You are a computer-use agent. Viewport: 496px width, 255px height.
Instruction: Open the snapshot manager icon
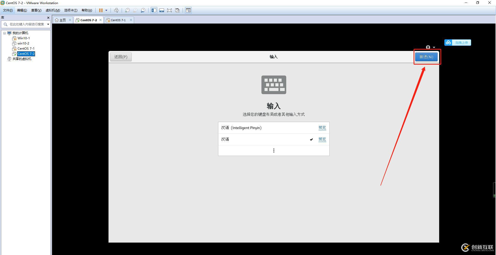tap(143, 10)
